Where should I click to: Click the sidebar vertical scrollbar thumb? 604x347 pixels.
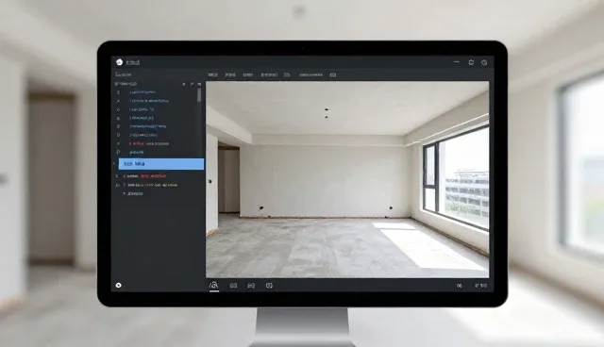199,95
